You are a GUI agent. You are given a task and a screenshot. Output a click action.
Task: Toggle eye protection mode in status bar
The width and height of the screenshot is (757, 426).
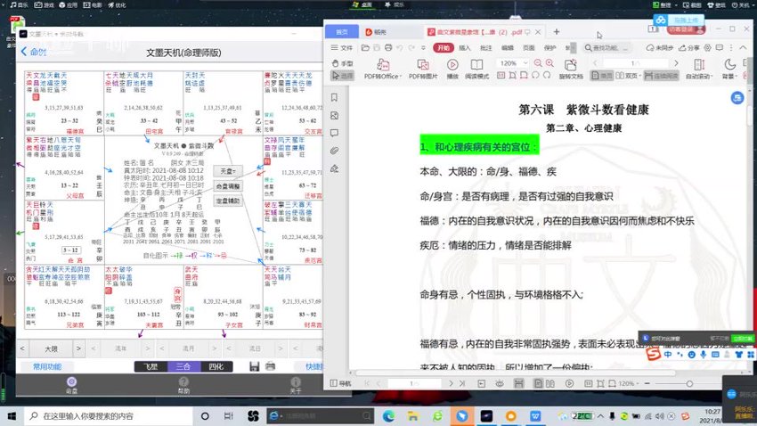tap(500, 383)
